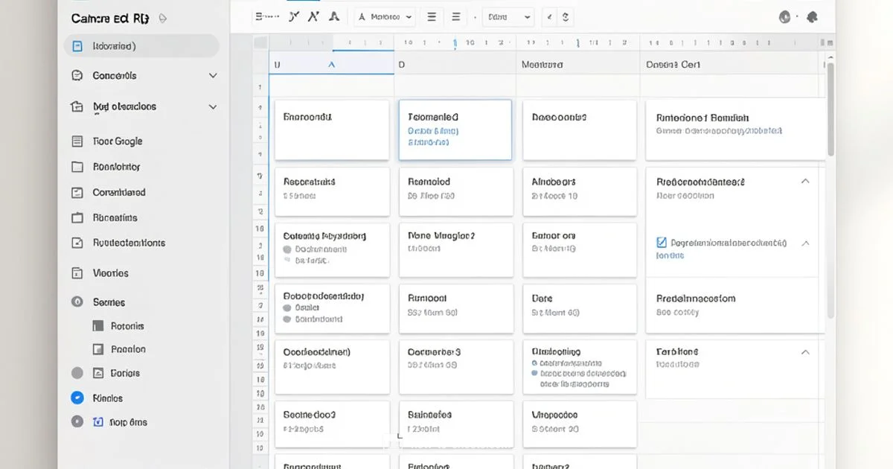The image size is (893, 469).
Task: Toggle the blue radio next to Rindos sidebar entry
Action: (x=77, y=398)
